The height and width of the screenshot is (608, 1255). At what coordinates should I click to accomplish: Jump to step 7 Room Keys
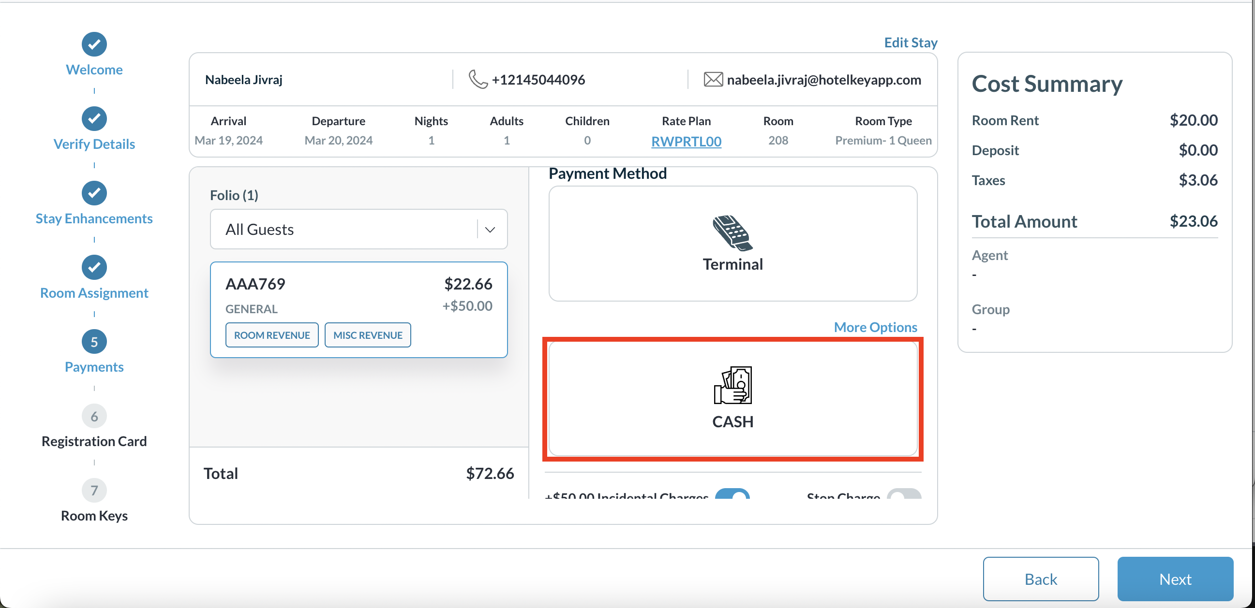click(94, 491)
